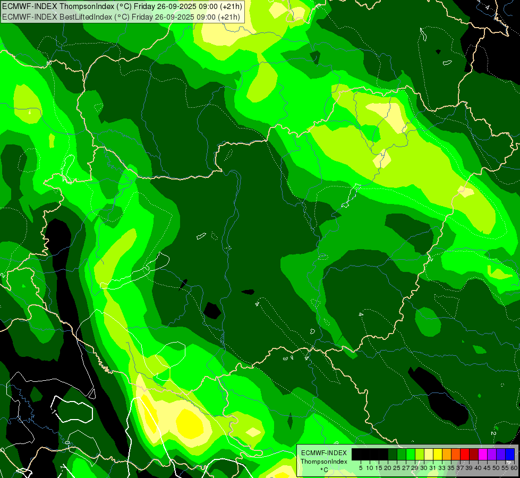The image size is (520, 478).
Task: Click the legend tick value 30
Action: pyautogui.click(x=424, y=468)
